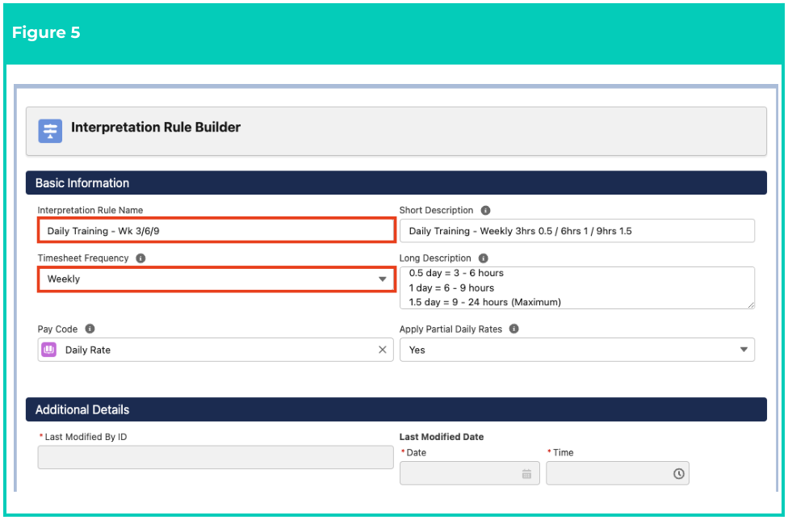Click the 'Figure 5' heading
Viewport: 788px width, 520px height.
(x=46, y=32)
